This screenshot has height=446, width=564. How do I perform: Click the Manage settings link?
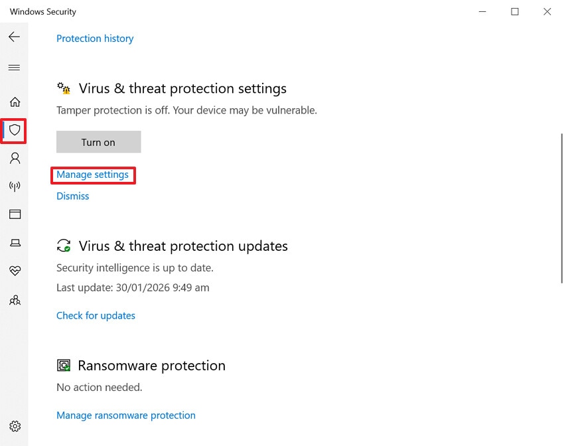tap(93, 175)
